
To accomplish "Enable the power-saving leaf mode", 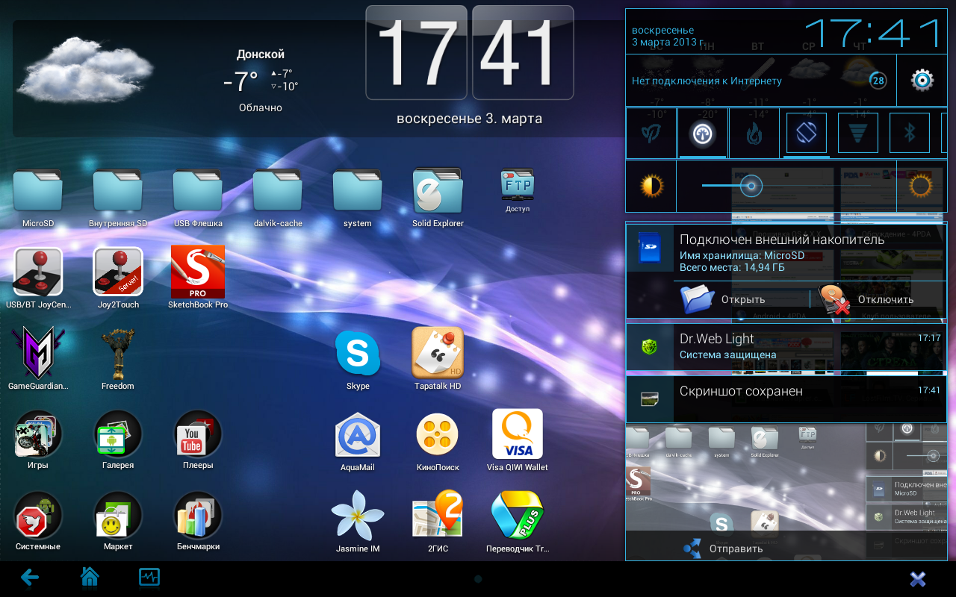I will point(651,134).
